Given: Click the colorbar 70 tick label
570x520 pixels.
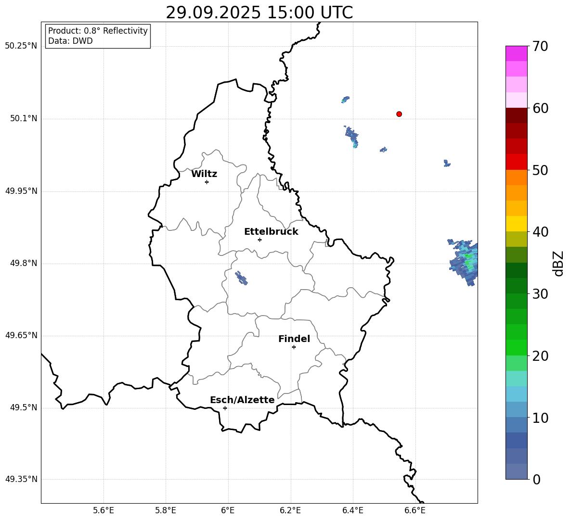Looking at the screenshot, I should [540, 46].
